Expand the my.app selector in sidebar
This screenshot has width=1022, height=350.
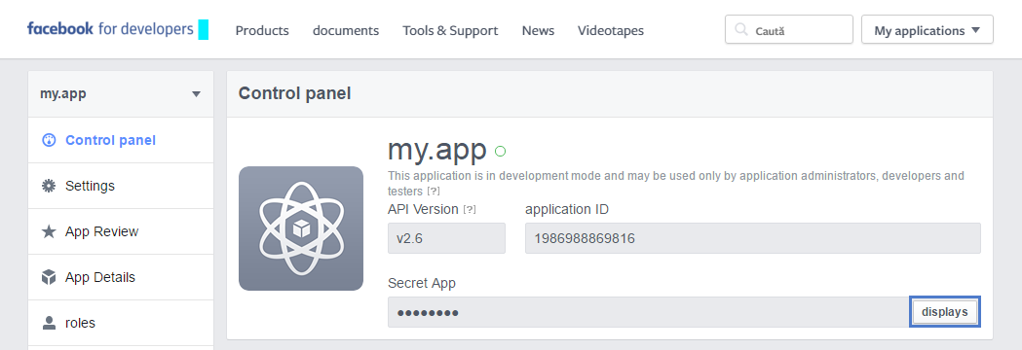121,93
